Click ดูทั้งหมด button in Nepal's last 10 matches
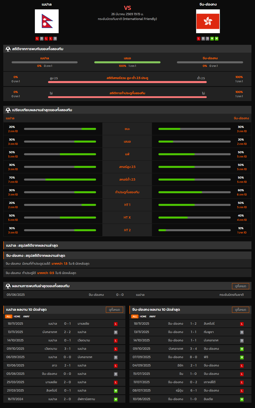The width and height of the screenshot is (255, 408). (x=114, y=310)
